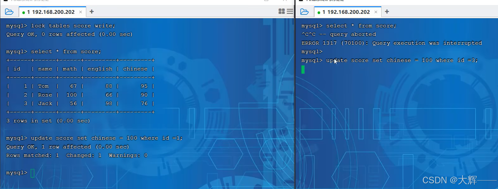Open folder icon in right FinalShell window
498x189 pixels.
pos(305,12)
